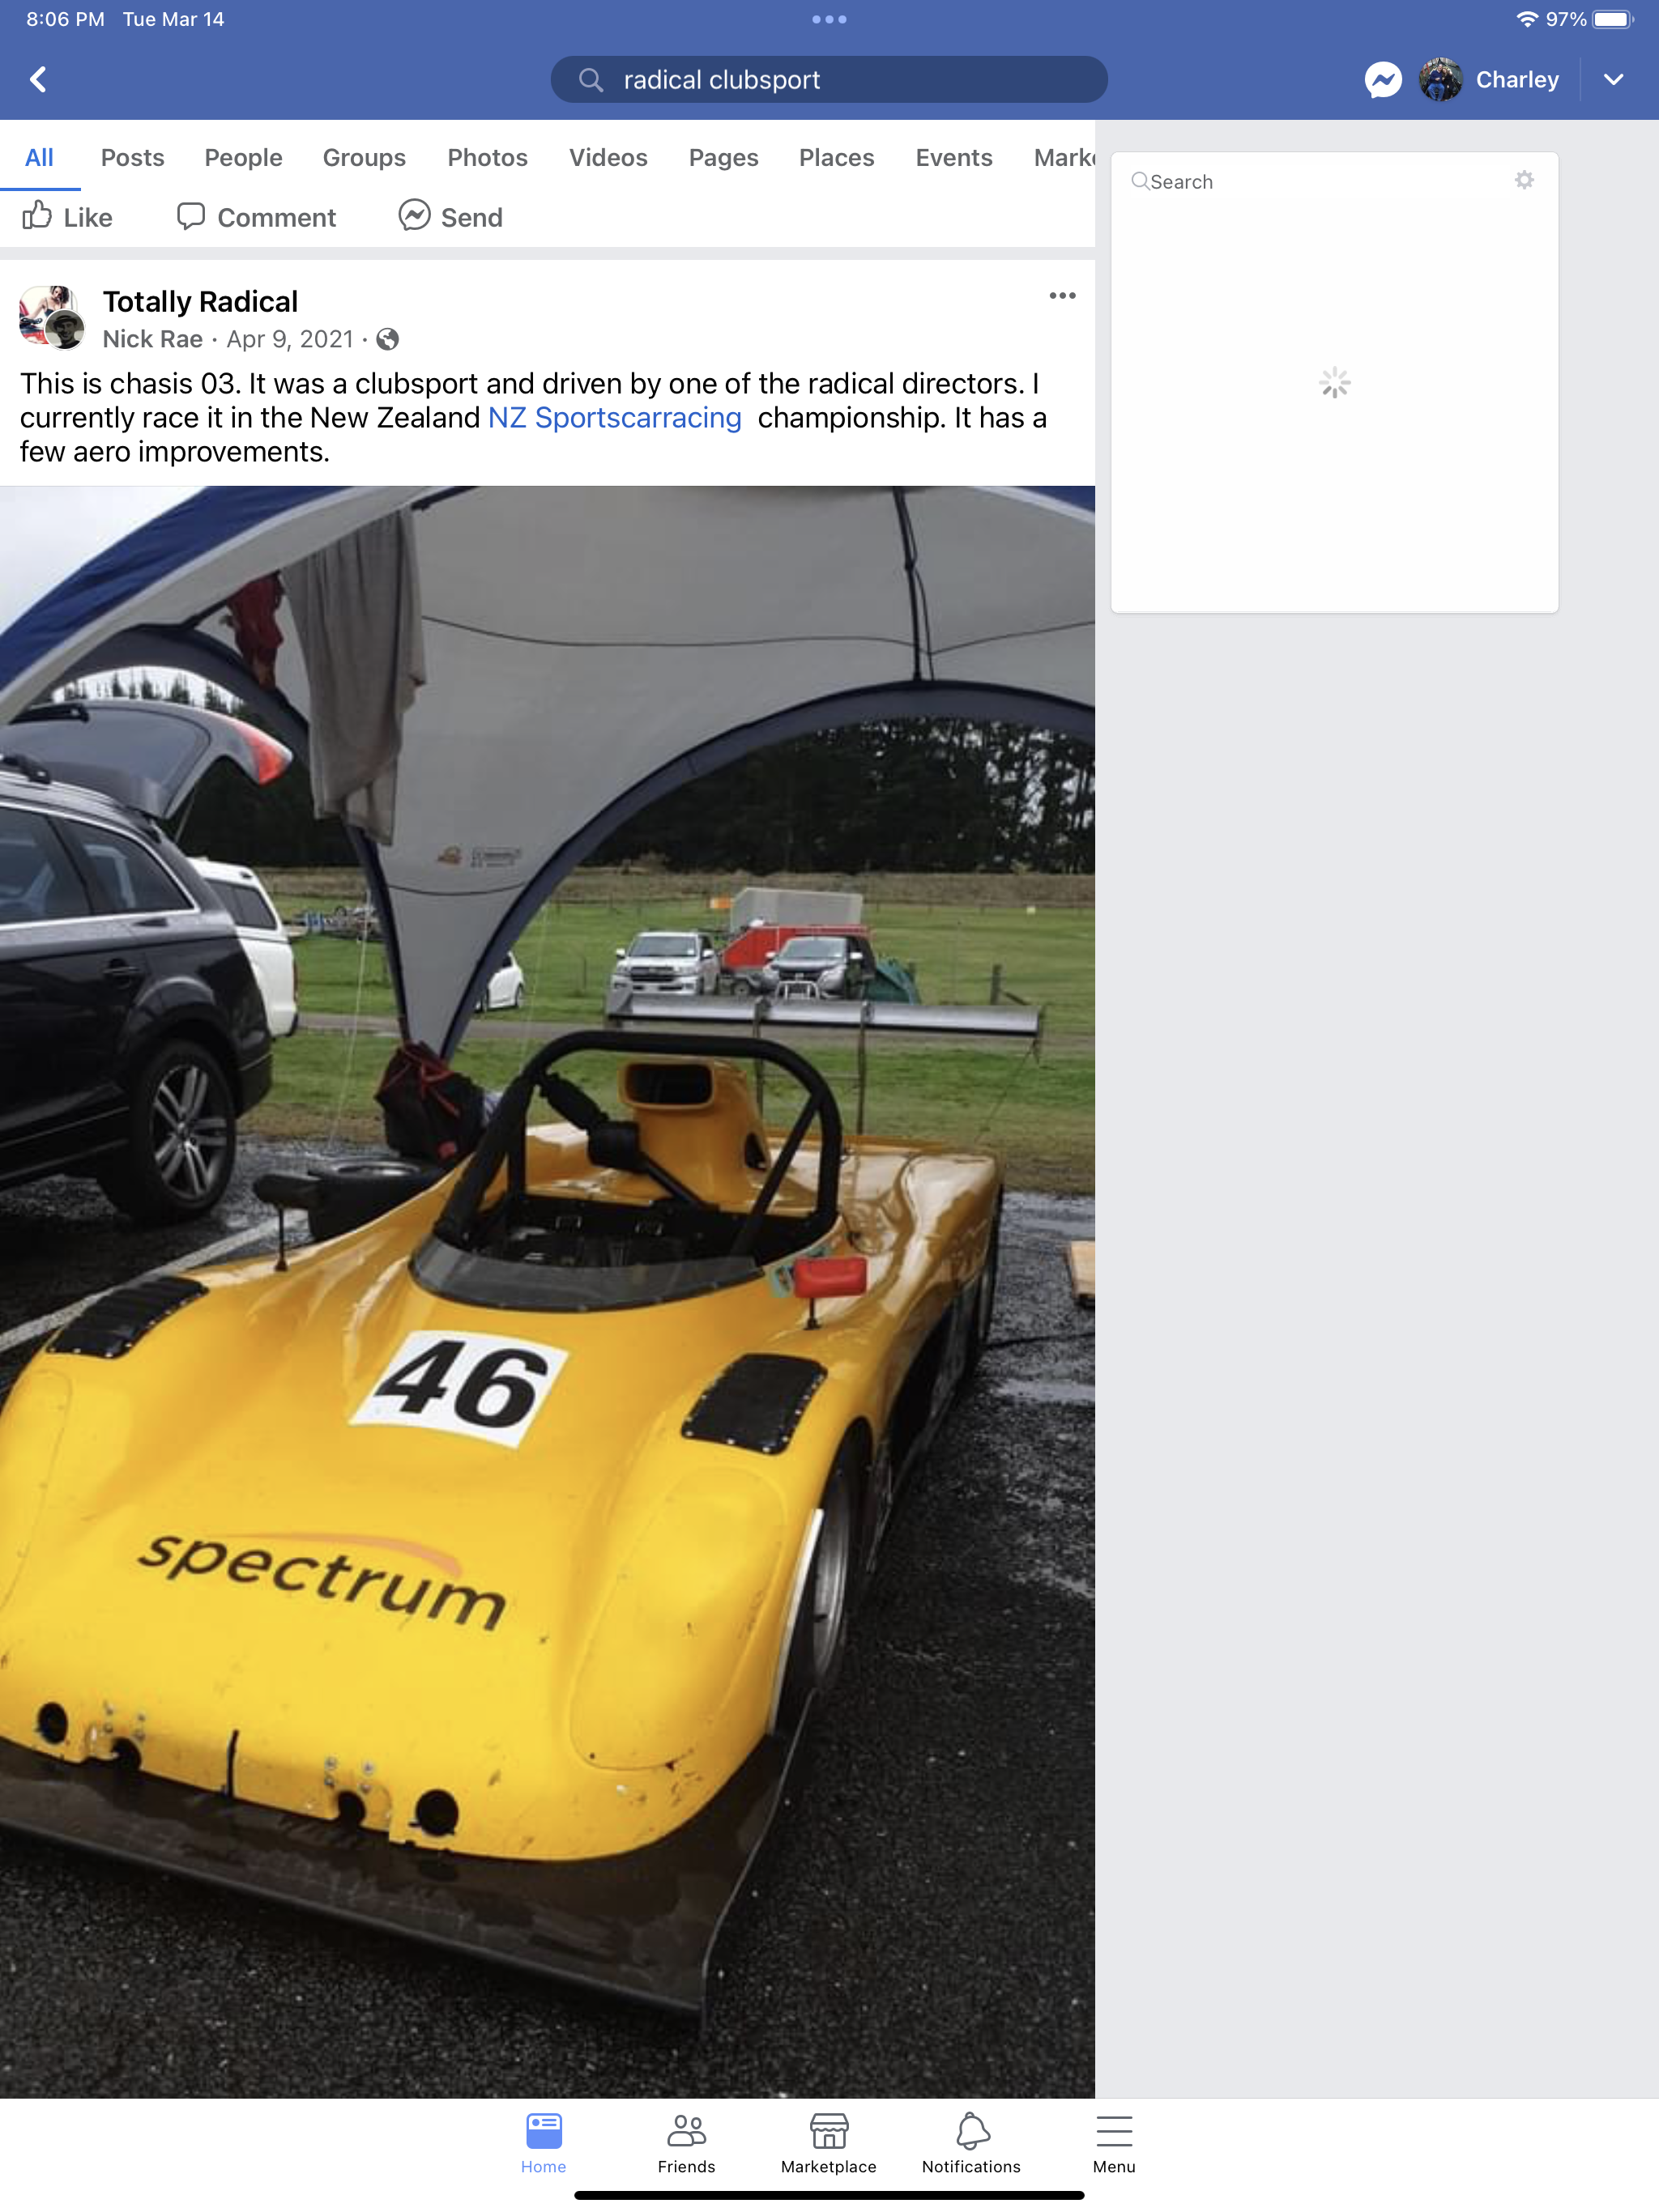This screenshot has height=2212, width=1659.
Task: Click the radical clubsport search field
Action: coord(829,79)
